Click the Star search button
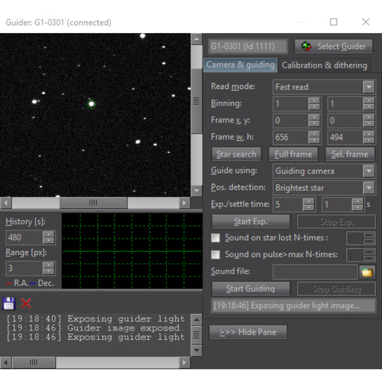 coord(236,154)
